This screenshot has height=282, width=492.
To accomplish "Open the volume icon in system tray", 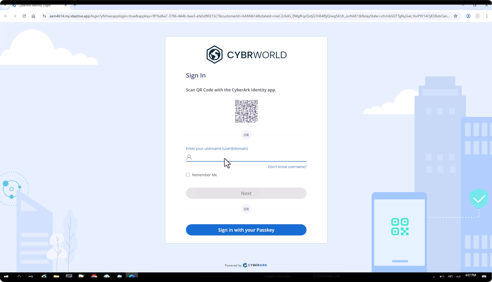I will (x=458, y=277).
